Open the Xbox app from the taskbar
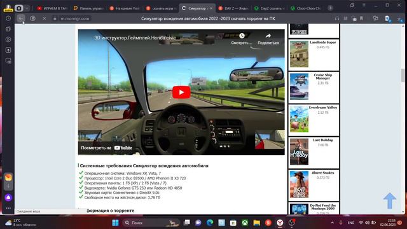Viewport: 407px width, 229px height. tap(245, 223)
